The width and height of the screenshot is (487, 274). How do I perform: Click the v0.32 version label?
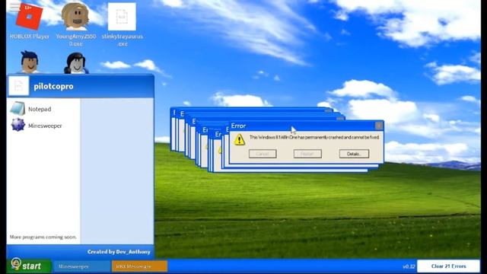pos(409,266)
